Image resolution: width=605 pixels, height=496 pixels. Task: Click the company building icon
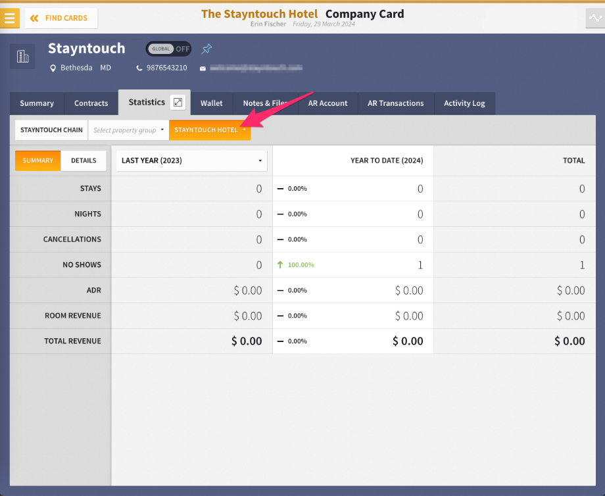click(x=22, y=57)
